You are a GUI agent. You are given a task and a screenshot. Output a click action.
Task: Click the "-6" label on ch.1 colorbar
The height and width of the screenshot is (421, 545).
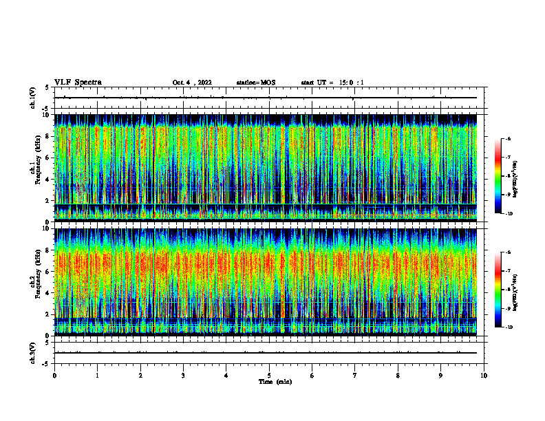pyautogui.click(x=508, y=138)
